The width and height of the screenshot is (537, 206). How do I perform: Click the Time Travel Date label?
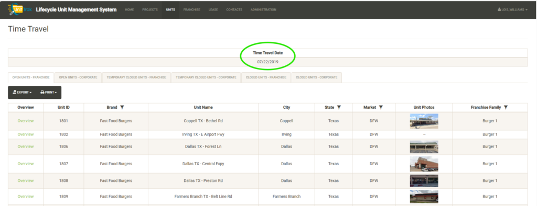tap(268, 53)
